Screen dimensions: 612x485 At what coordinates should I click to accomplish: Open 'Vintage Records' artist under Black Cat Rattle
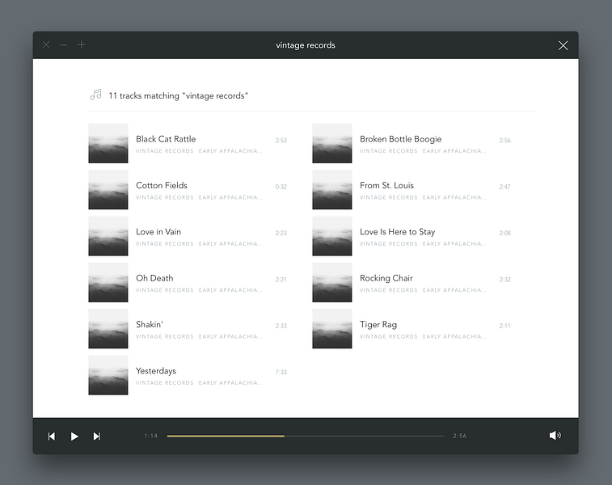tap(165, 151)
